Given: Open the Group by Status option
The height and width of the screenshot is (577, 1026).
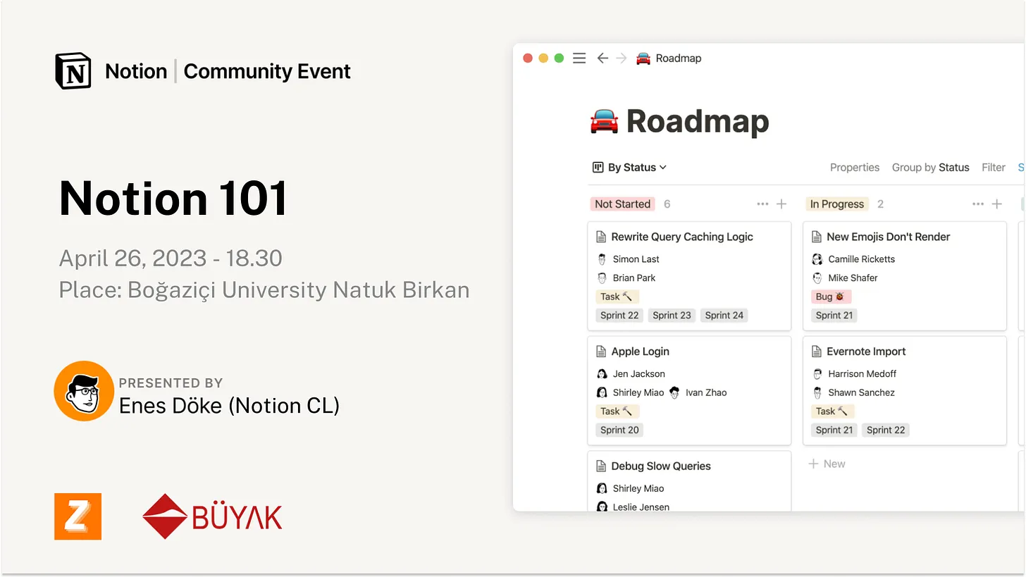Looking at the screenshot, I should (930, 168).
